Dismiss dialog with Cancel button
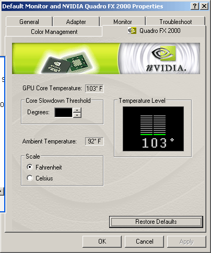 pos(145,242)
